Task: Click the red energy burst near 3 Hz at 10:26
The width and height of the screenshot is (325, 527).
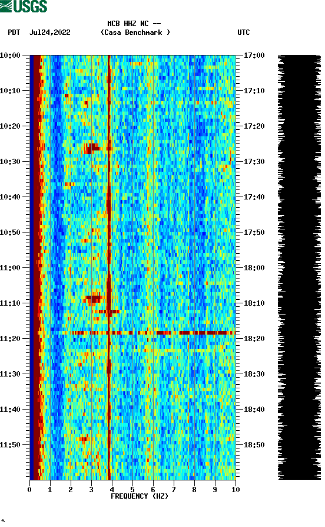Action: click(92, 148)
